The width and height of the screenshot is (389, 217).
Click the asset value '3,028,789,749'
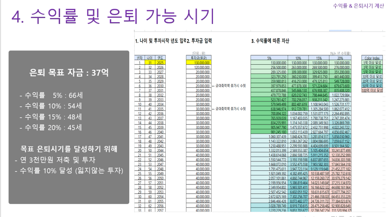(x=269, y=206)
